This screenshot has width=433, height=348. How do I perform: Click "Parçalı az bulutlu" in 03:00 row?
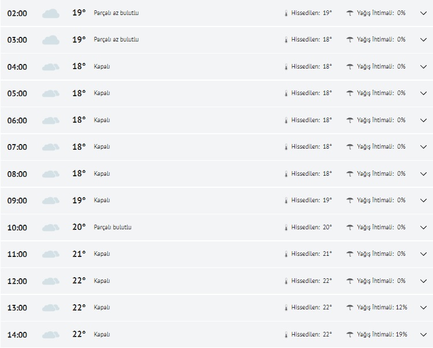point(116,39)
